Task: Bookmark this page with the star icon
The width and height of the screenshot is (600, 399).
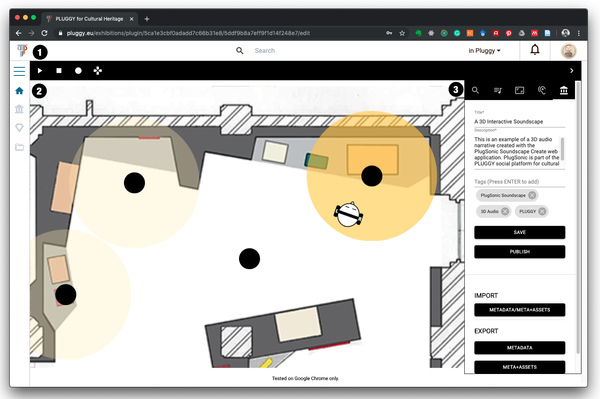Action: tap(402, 33)
